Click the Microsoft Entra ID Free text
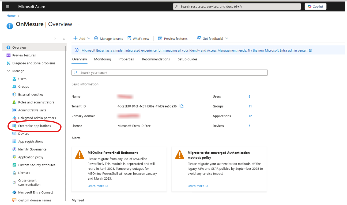 134,126
